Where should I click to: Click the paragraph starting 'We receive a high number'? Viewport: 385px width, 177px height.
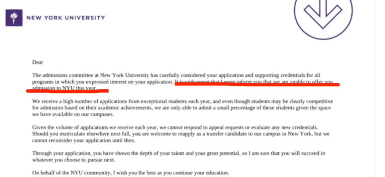183,108
